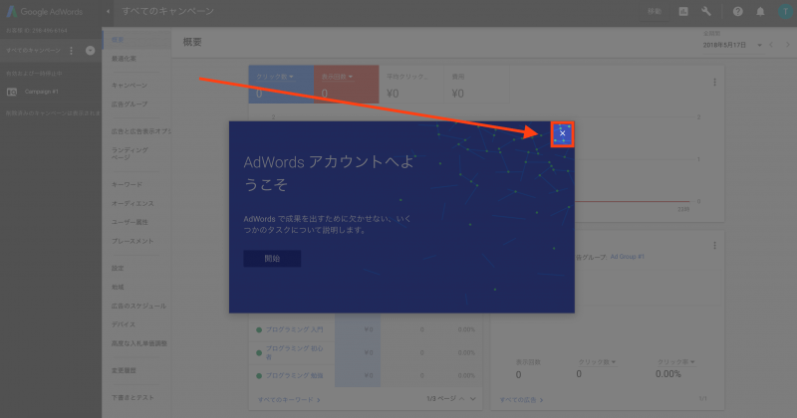Open the ad card three-dot menu
The height and width of the screenshot is (418, 797).
(x=714, y=246)
